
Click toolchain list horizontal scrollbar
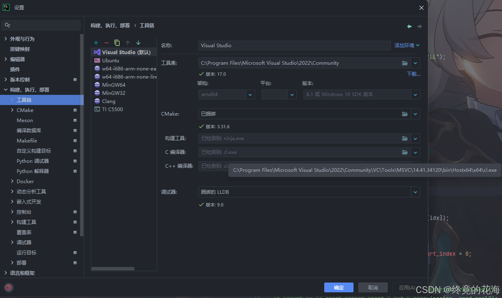pyautogui.click(x=113, y=269)
